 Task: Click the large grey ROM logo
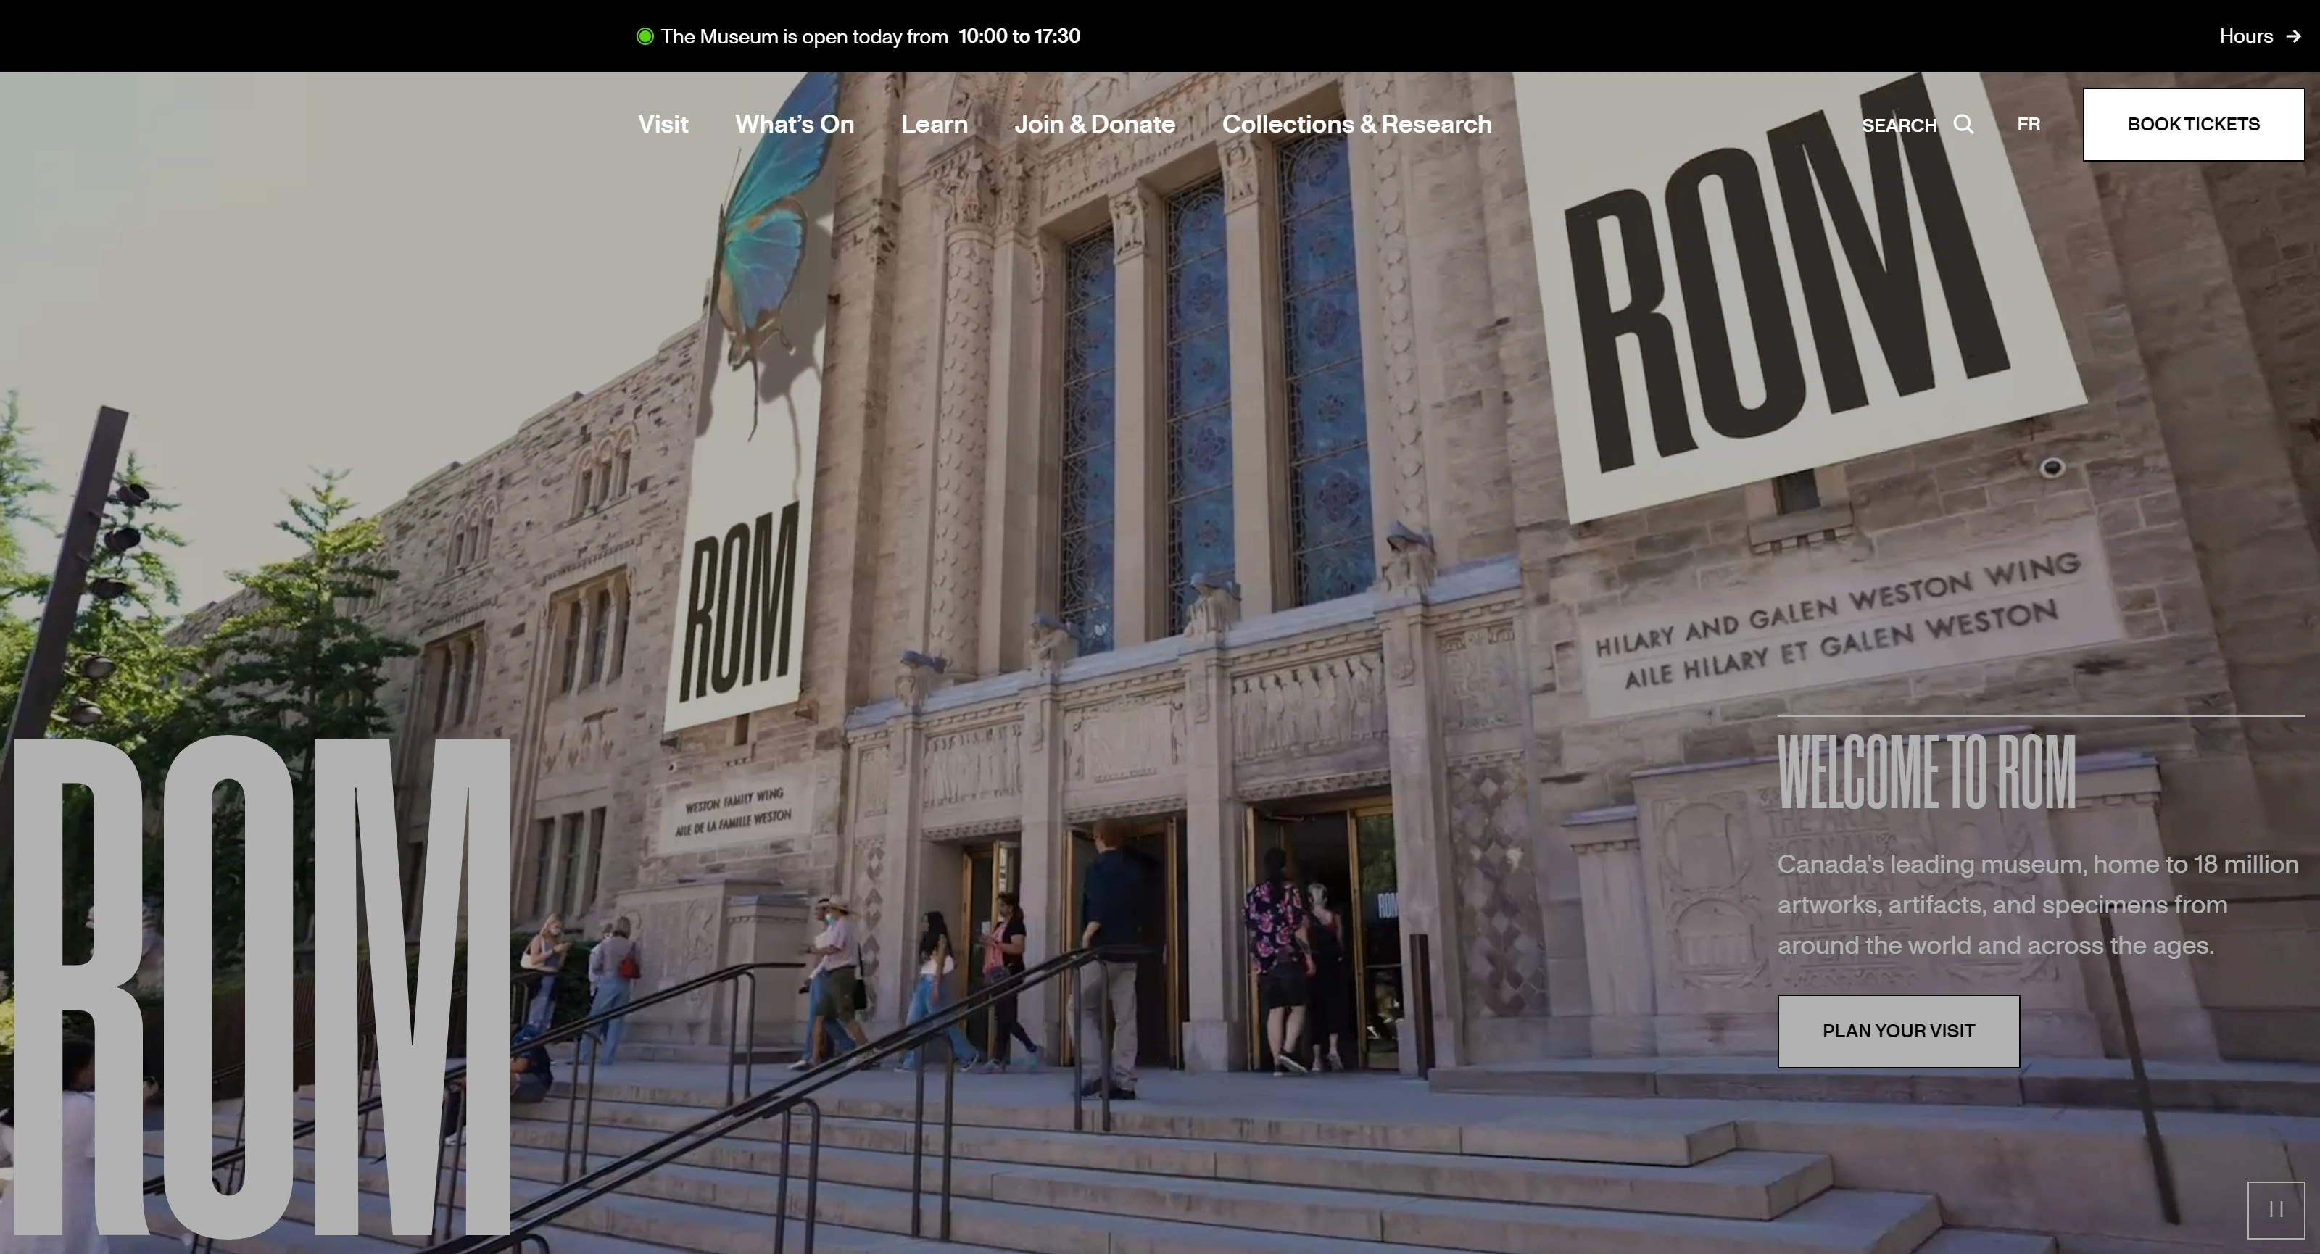pos(262,986)
